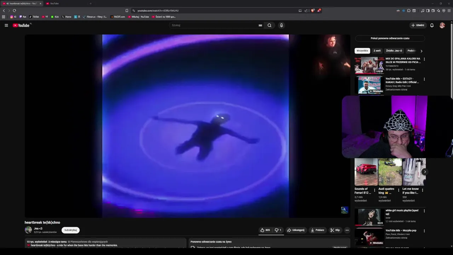Image resolution: width=453 pixels, height=255 pixels.
Task: Click the Klip button
Action: tap(335, 230)
